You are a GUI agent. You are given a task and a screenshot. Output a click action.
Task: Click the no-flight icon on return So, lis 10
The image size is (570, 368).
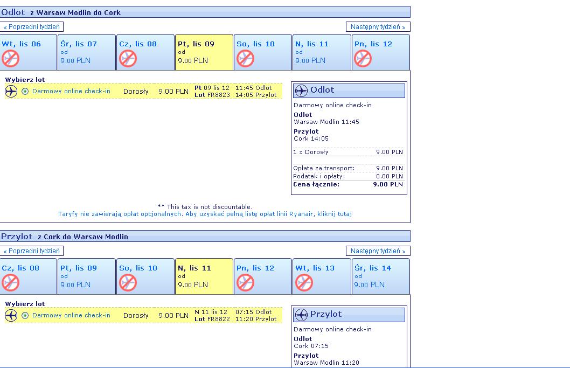tap(128, 282)
